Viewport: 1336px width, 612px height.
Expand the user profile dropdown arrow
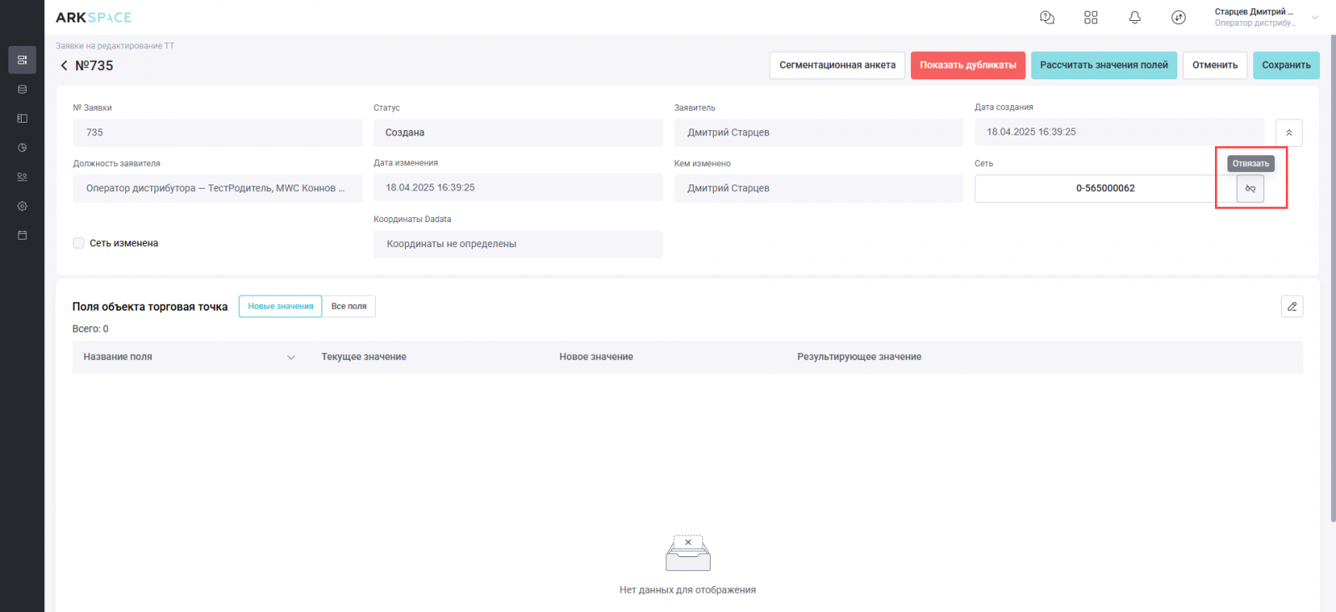tap(1315, 18)
